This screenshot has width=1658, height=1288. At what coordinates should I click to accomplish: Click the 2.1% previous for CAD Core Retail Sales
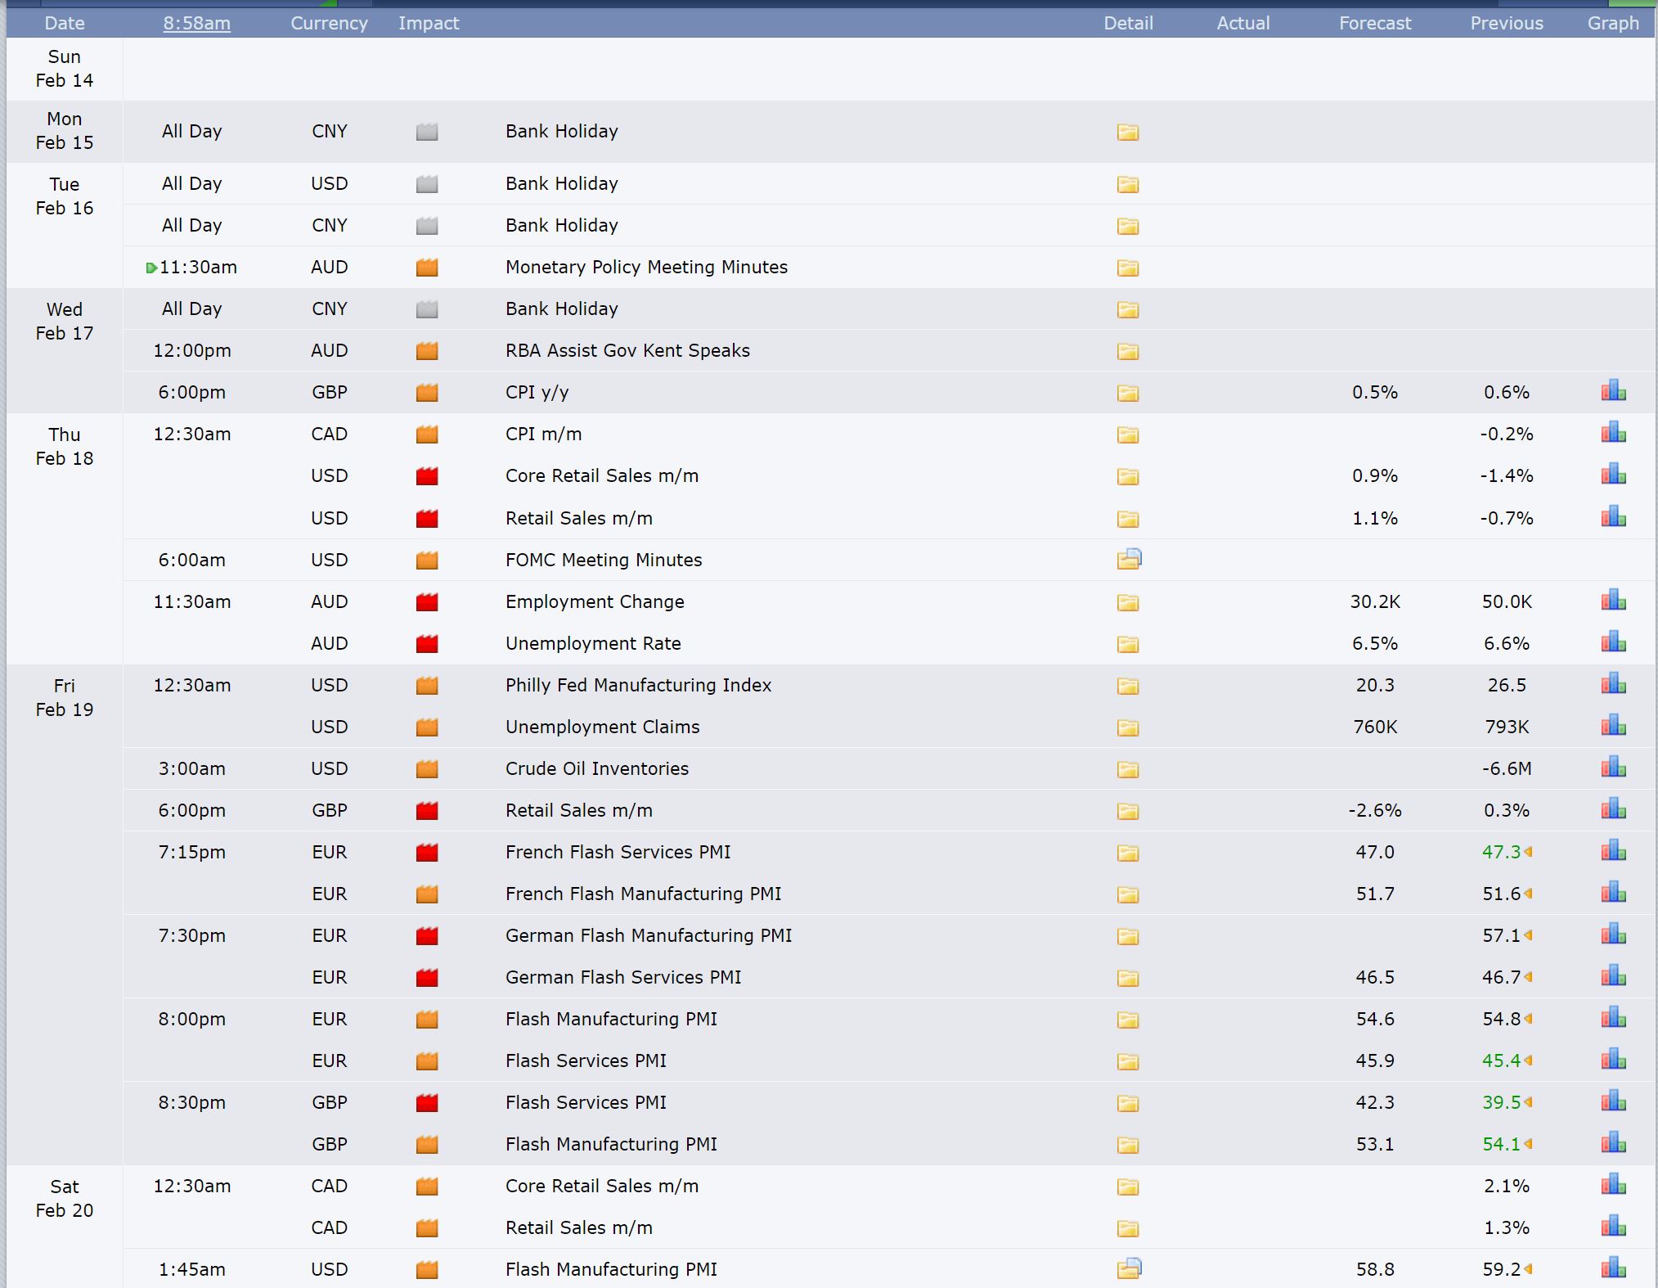[x=1507, y=1186]
